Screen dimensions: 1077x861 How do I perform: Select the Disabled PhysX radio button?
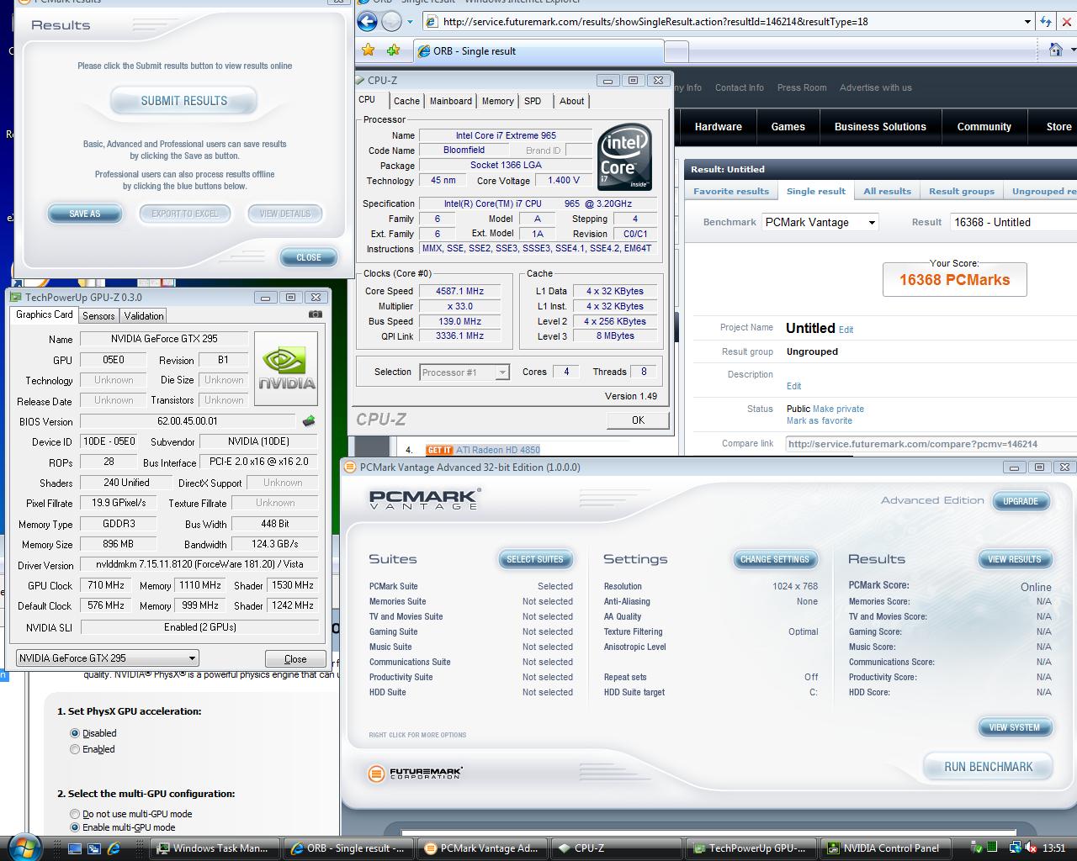coord(75,733)
